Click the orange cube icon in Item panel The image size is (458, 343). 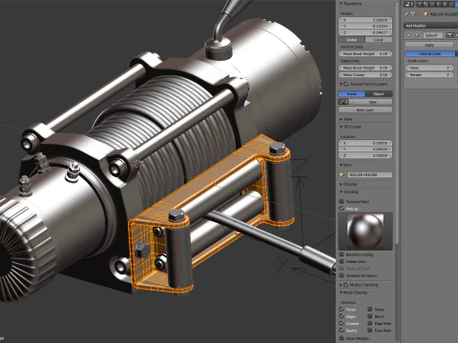(x=342, y=174)
